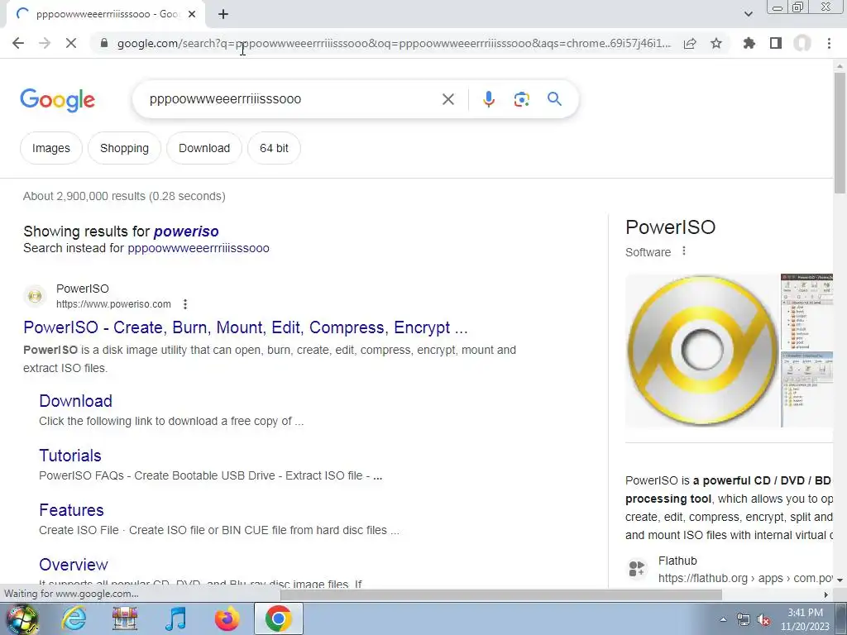The width and height of the screenshot is (847, 635).
Task: Submit search with magnifying glass
Action: (554, 99)
